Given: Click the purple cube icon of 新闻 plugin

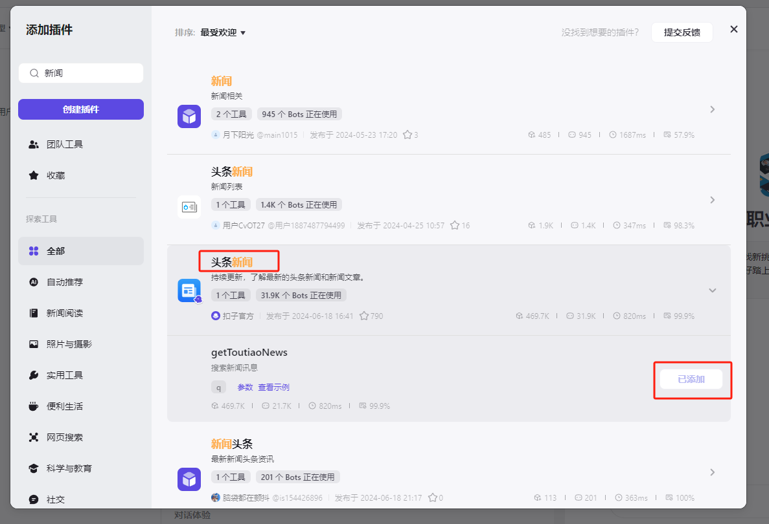Looking at the screenshot, I should coord(189,116).
